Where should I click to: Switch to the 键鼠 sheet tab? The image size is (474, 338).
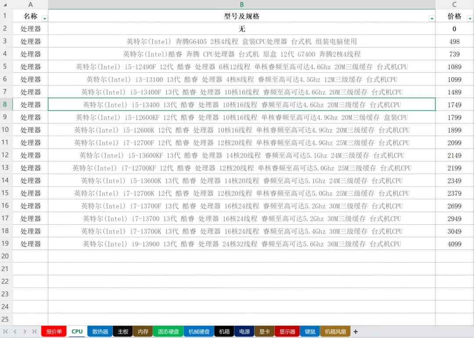point(310,332)
